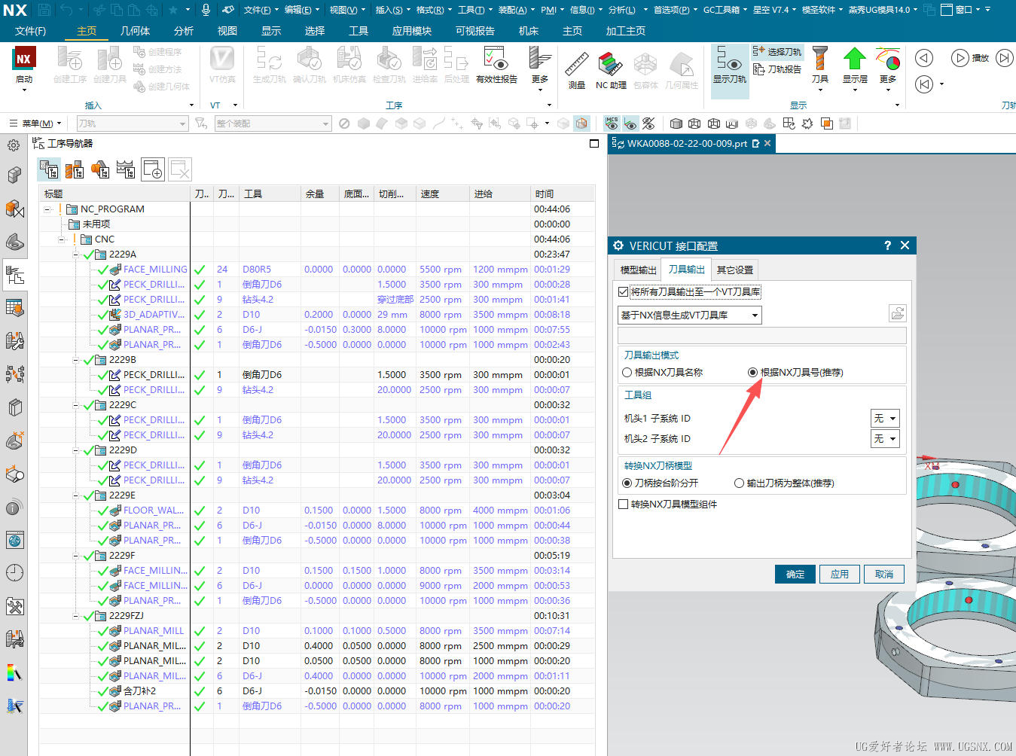Click the 取消 cancel button
Screen dimensions: 1016x756
pos(883,575)
